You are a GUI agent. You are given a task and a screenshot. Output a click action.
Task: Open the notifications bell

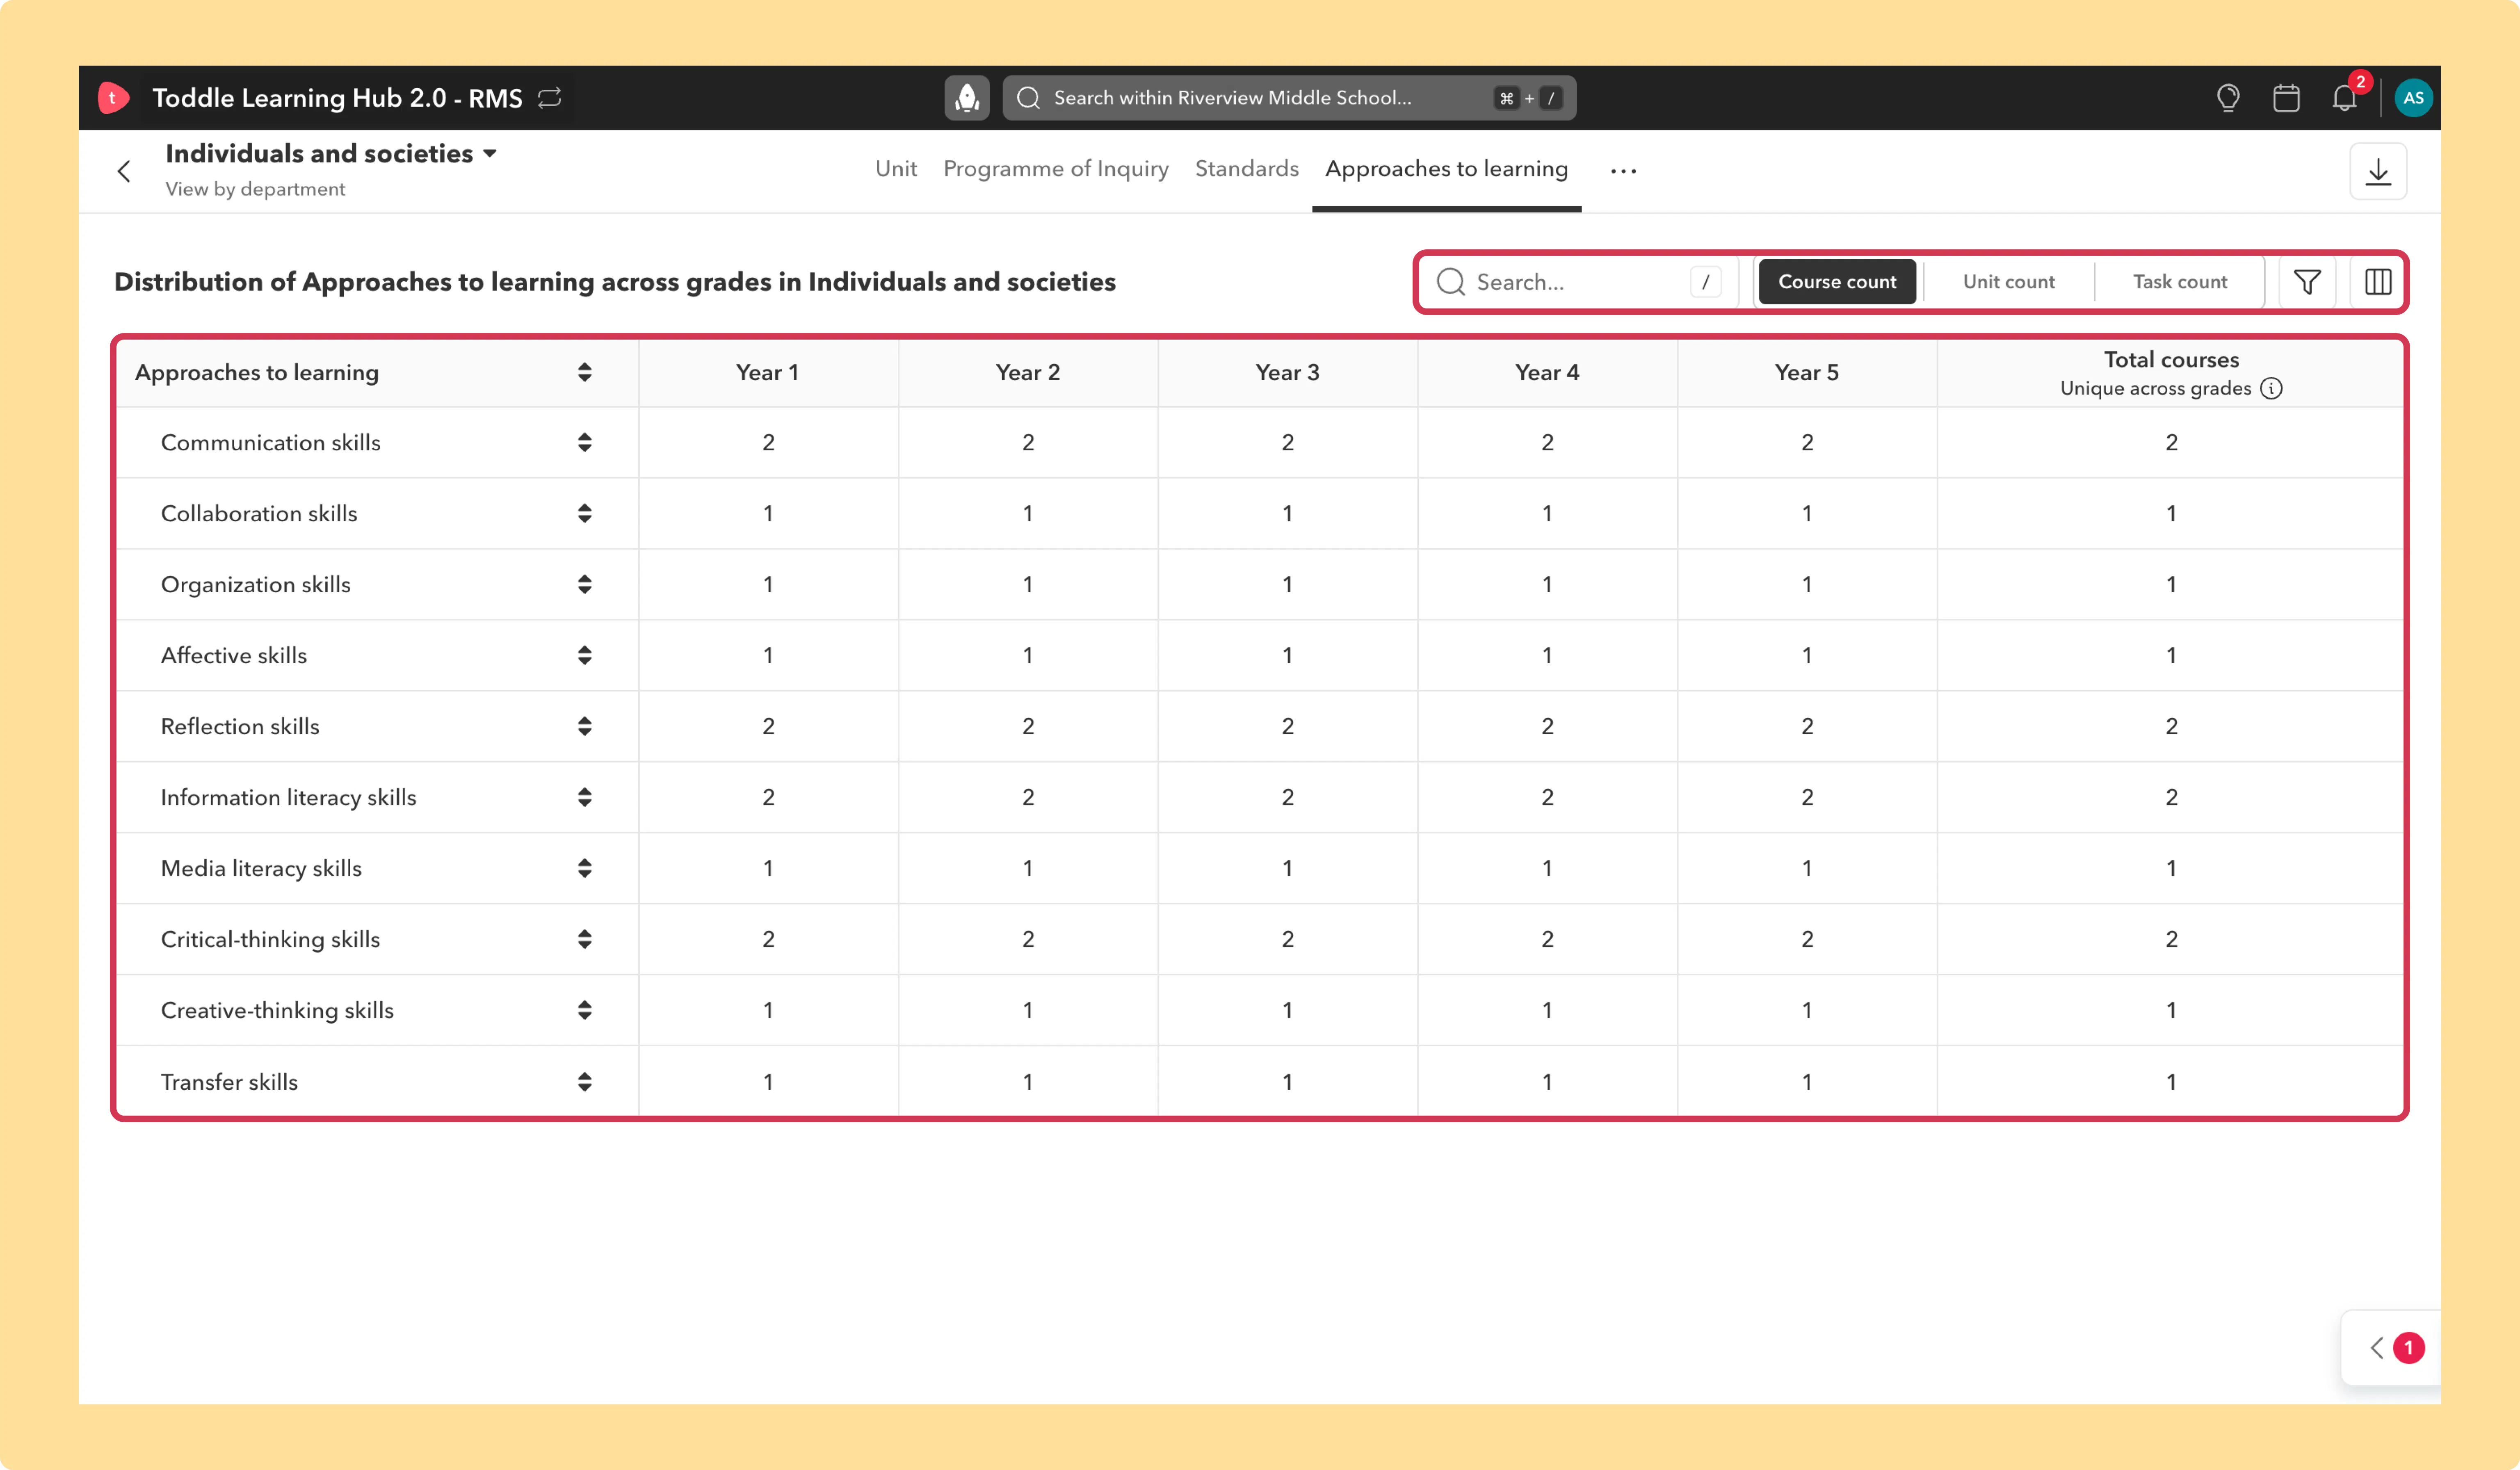(x=2345, y=98)
